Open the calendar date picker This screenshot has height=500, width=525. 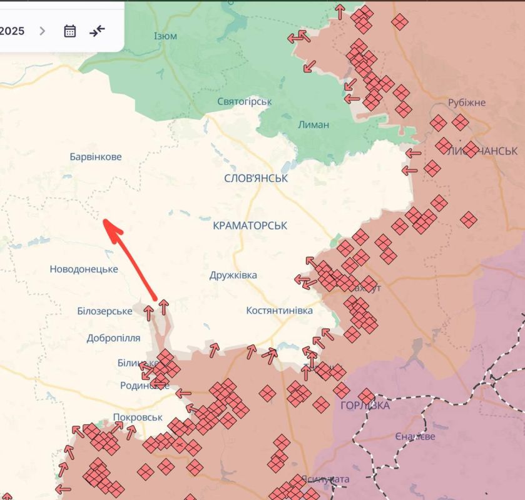[x=70, y=31]
